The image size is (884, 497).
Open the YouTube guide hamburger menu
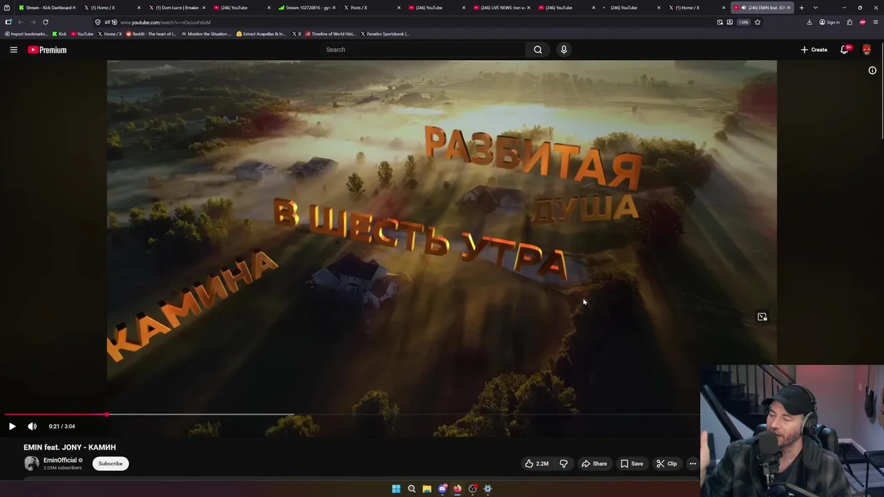(13, 50)
